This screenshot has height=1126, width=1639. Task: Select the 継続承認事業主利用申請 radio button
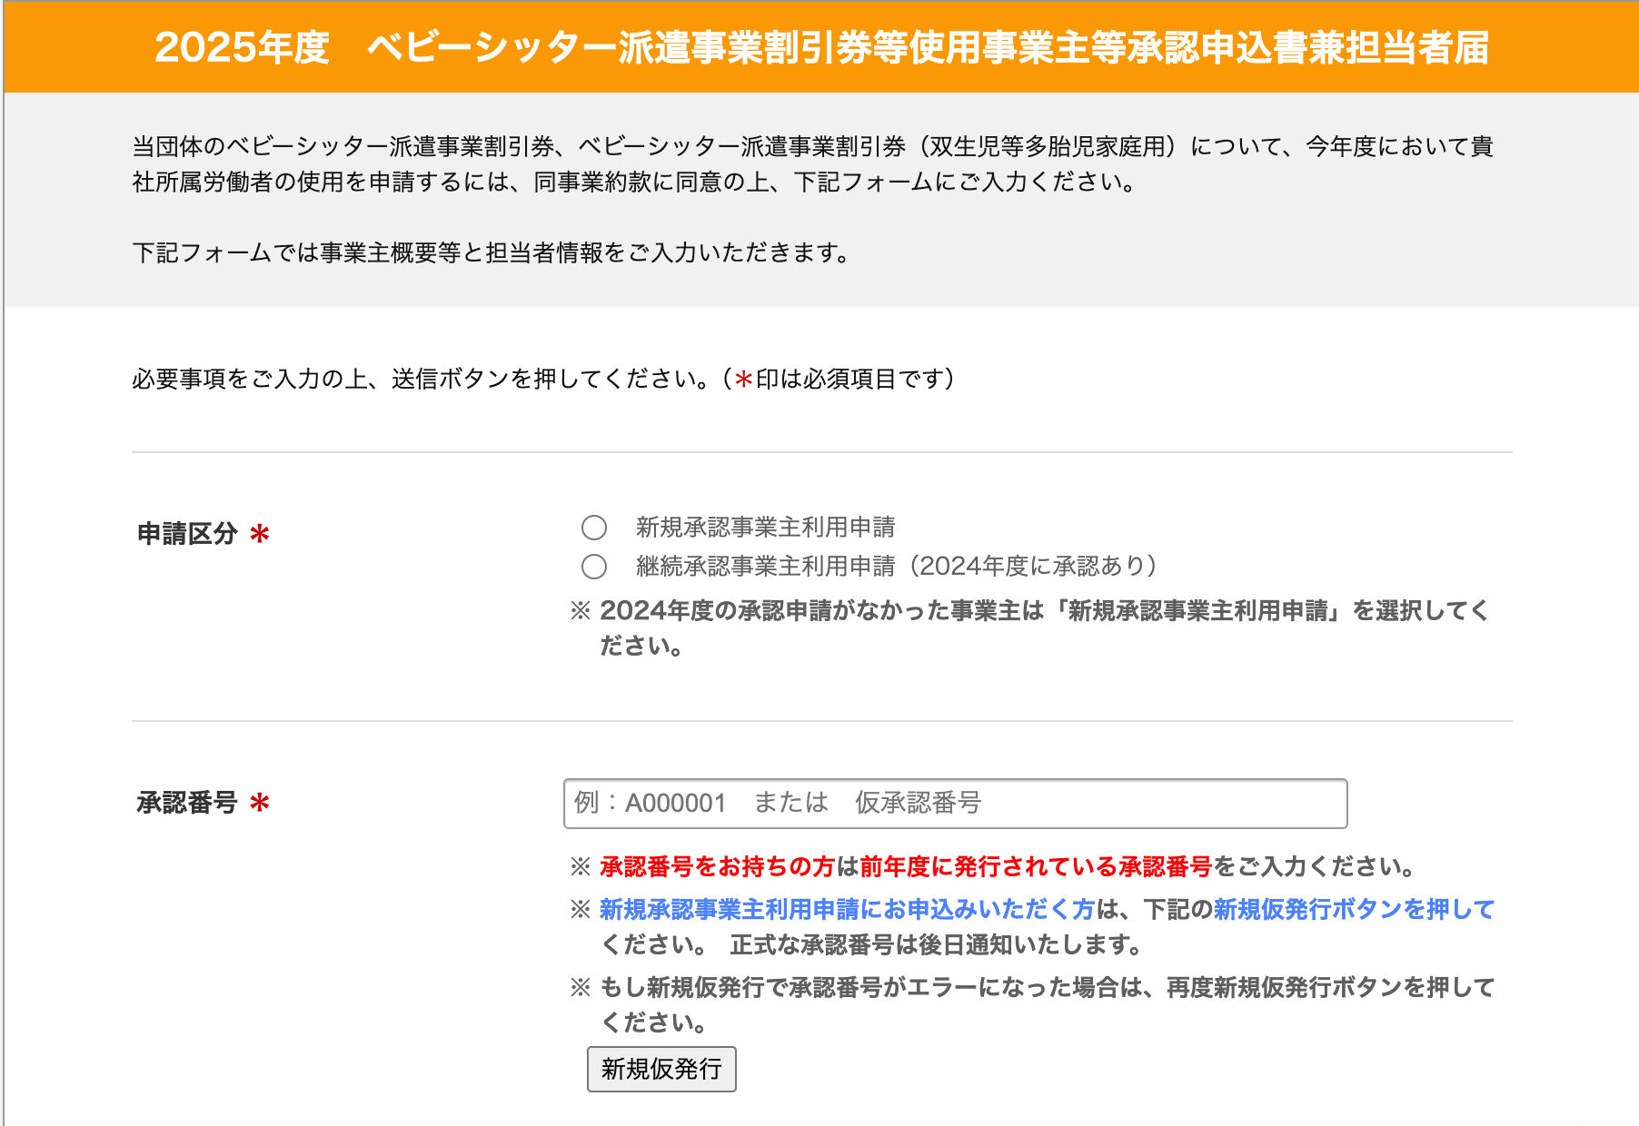click(594, 567)
